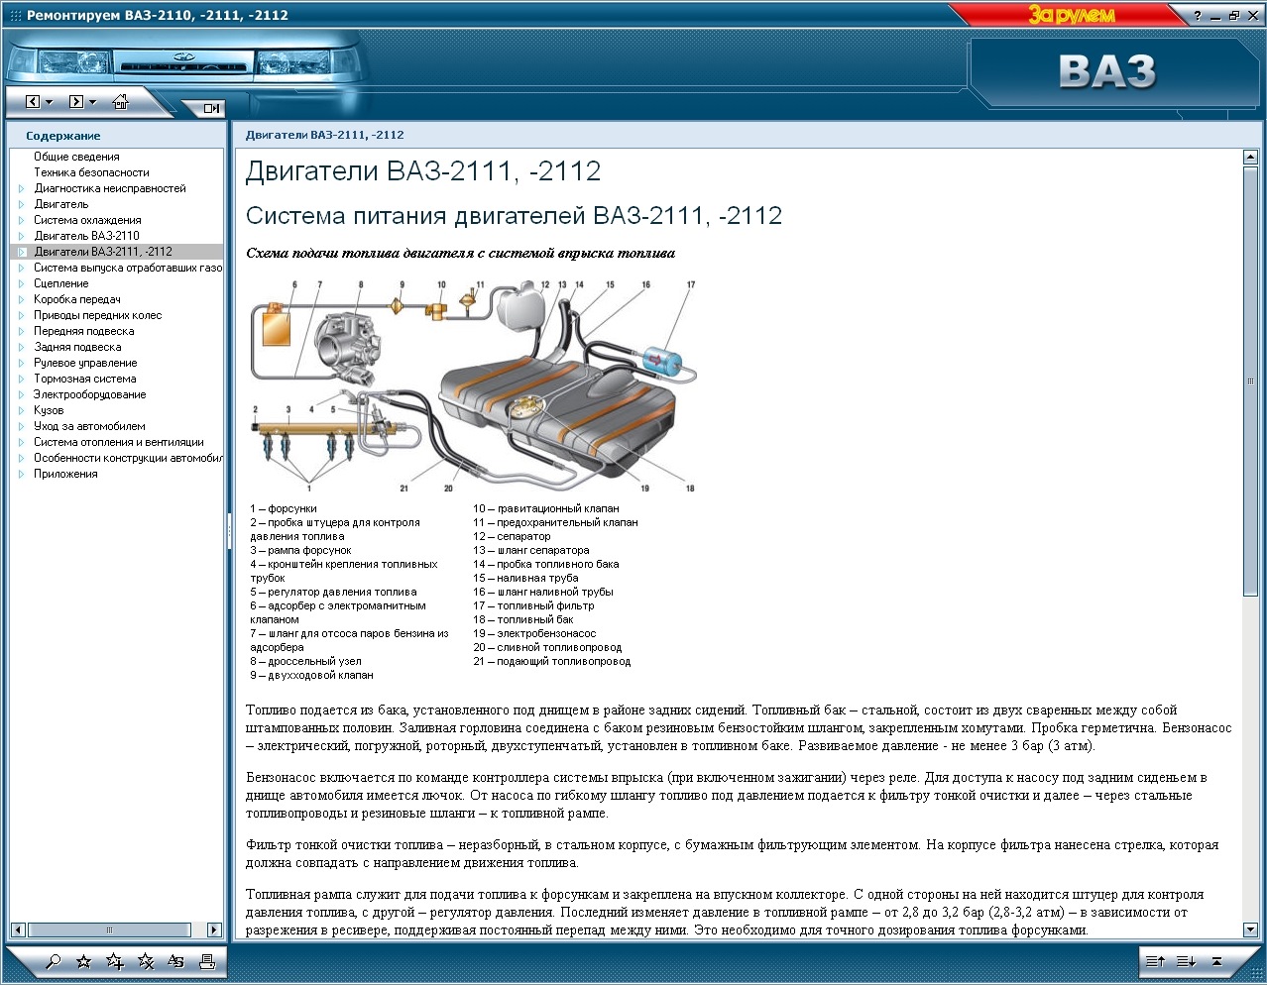Select Передняя подвеска entry
Image resolution: width=1267 pixels, height=985 pixels.
click(83, 331)
